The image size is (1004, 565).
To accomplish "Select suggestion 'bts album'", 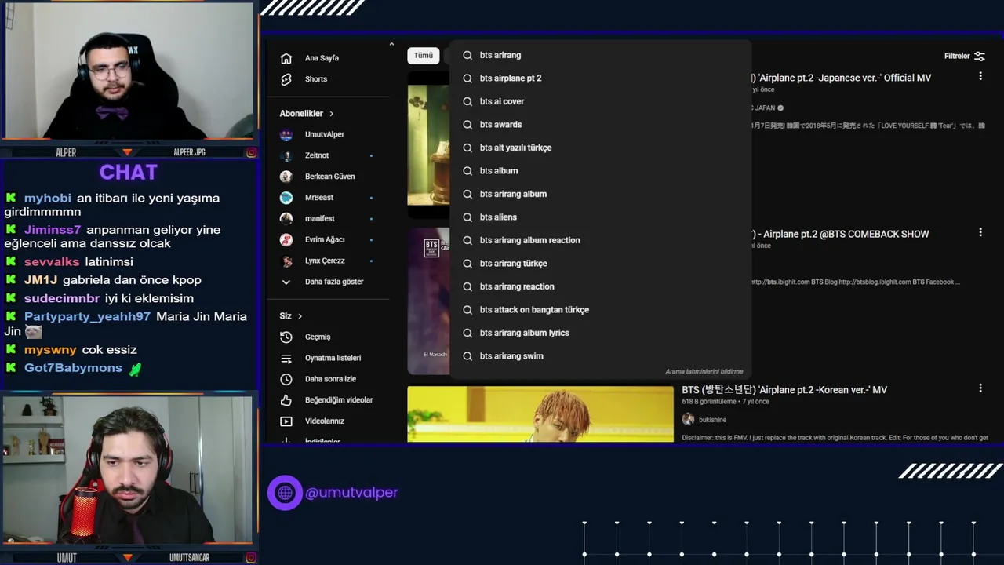I will (x=600, y=171).
